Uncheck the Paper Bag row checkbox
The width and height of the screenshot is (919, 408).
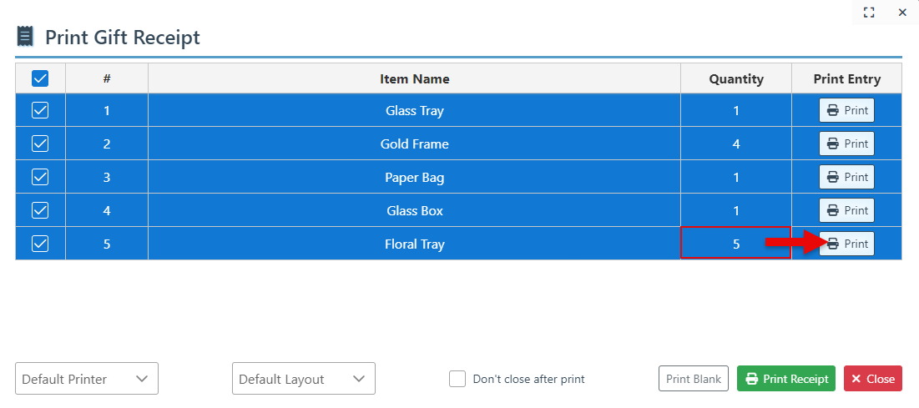coord(40,177)
